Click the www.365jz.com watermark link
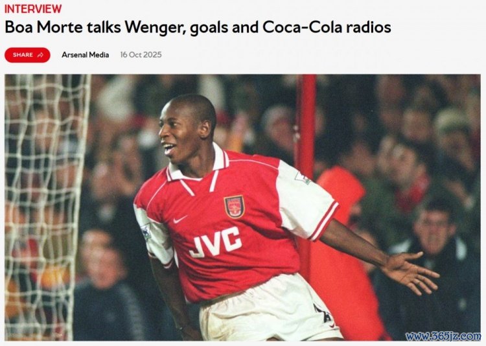 [443, 336]
